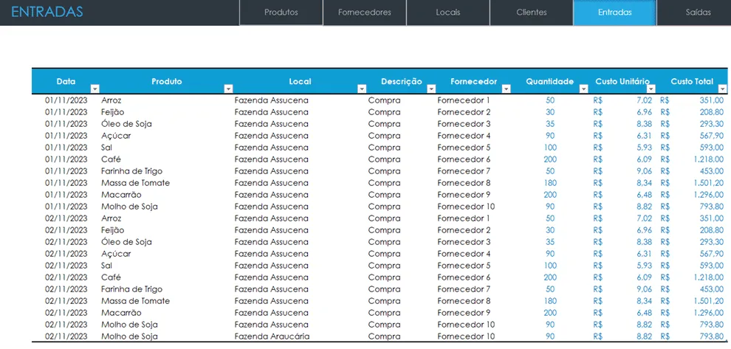Expand the Local column filter arrow

[361, 89]
